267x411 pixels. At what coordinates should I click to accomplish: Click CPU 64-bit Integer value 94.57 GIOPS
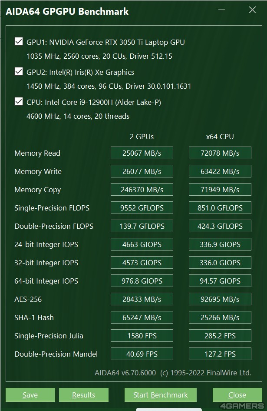tap(220, 281)
